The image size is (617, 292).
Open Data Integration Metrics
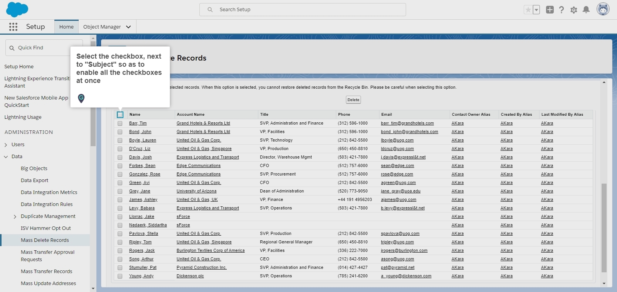coord(49,192)
